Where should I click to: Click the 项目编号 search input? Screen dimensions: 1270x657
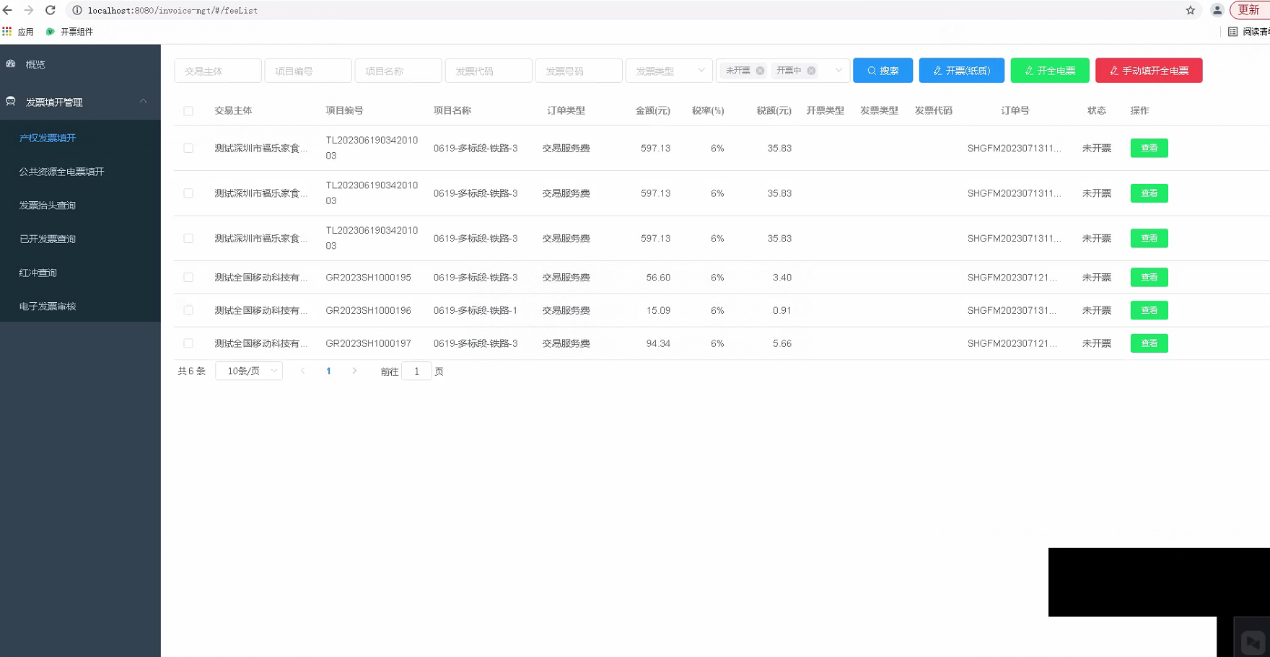click(308, 71)
